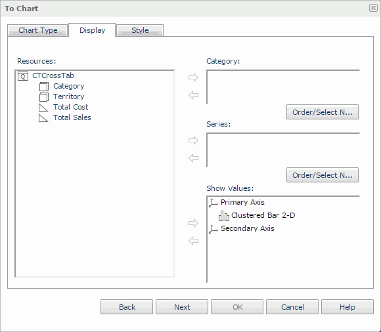381x332 pixels.
Task: Click the Category dimension icon in Resources
Action: tap(44, 87)
